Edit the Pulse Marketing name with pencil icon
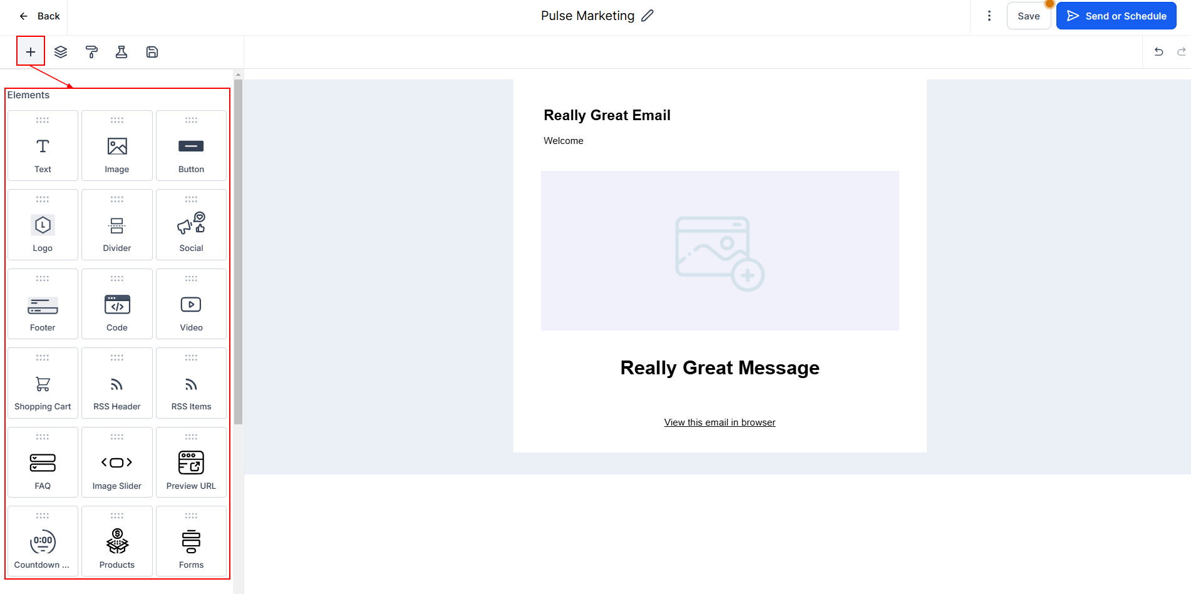This screenshot has height=594, width=1191. click(x=647, y=16)
